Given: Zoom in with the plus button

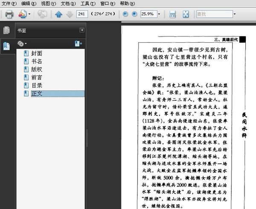Looking at the screenshot, I should (134, 14).
